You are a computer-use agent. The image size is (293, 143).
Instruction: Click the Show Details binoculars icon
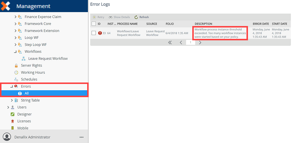coord(111,17)
